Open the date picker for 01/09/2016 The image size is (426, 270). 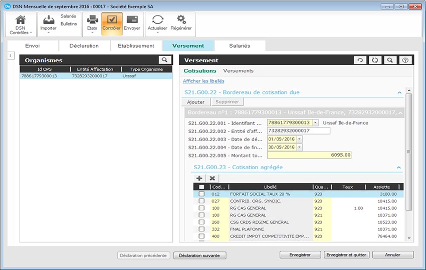click(x=299, y=139)
